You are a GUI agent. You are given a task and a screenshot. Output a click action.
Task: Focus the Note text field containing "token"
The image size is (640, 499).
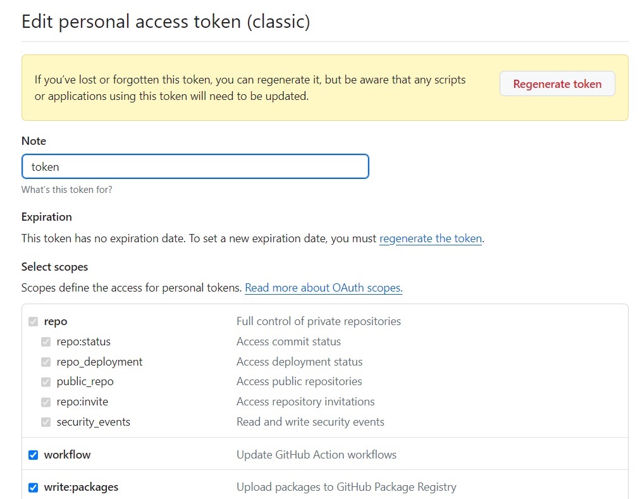coord(195,167)
